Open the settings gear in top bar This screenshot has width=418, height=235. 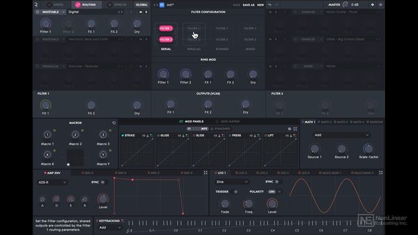click(x=372, y=5)
